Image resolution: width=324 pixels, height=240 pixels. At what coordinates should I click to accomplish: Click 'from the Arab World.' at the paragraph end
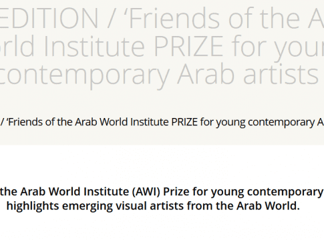click(243, 206)
